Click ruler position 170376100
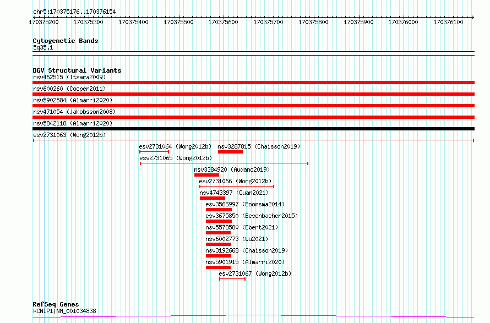Screen dimensions: 490x323 coord(448,22)
